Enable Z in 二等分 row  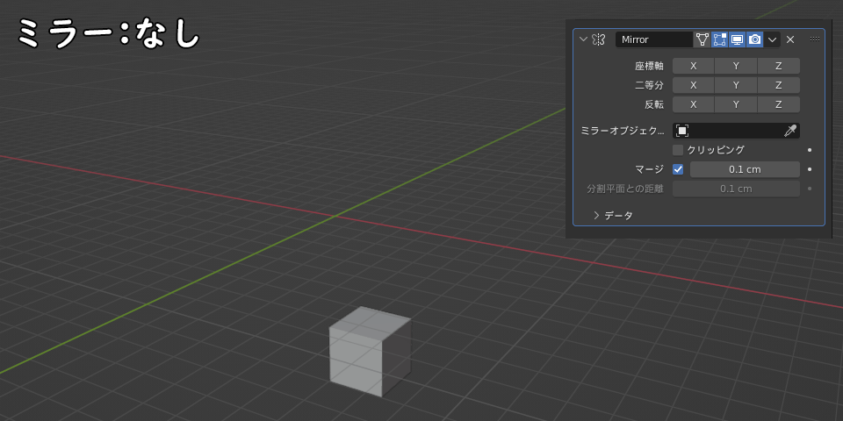(x=779, y=85)
